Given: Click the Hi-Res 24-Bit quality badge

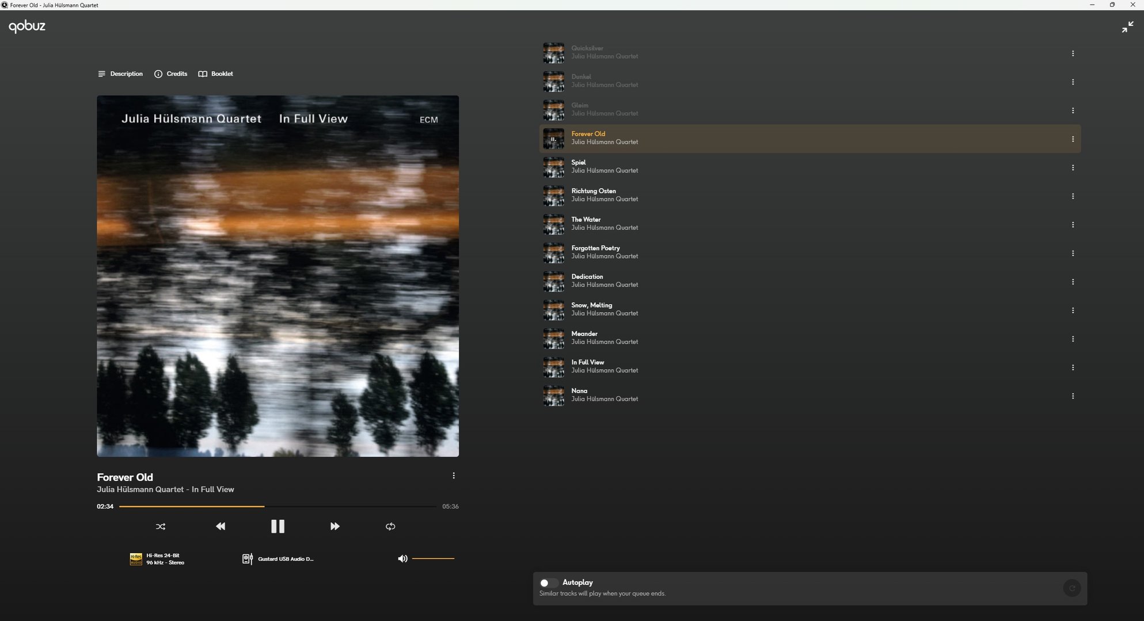Looking at the screenshot, I should point(136,559).
